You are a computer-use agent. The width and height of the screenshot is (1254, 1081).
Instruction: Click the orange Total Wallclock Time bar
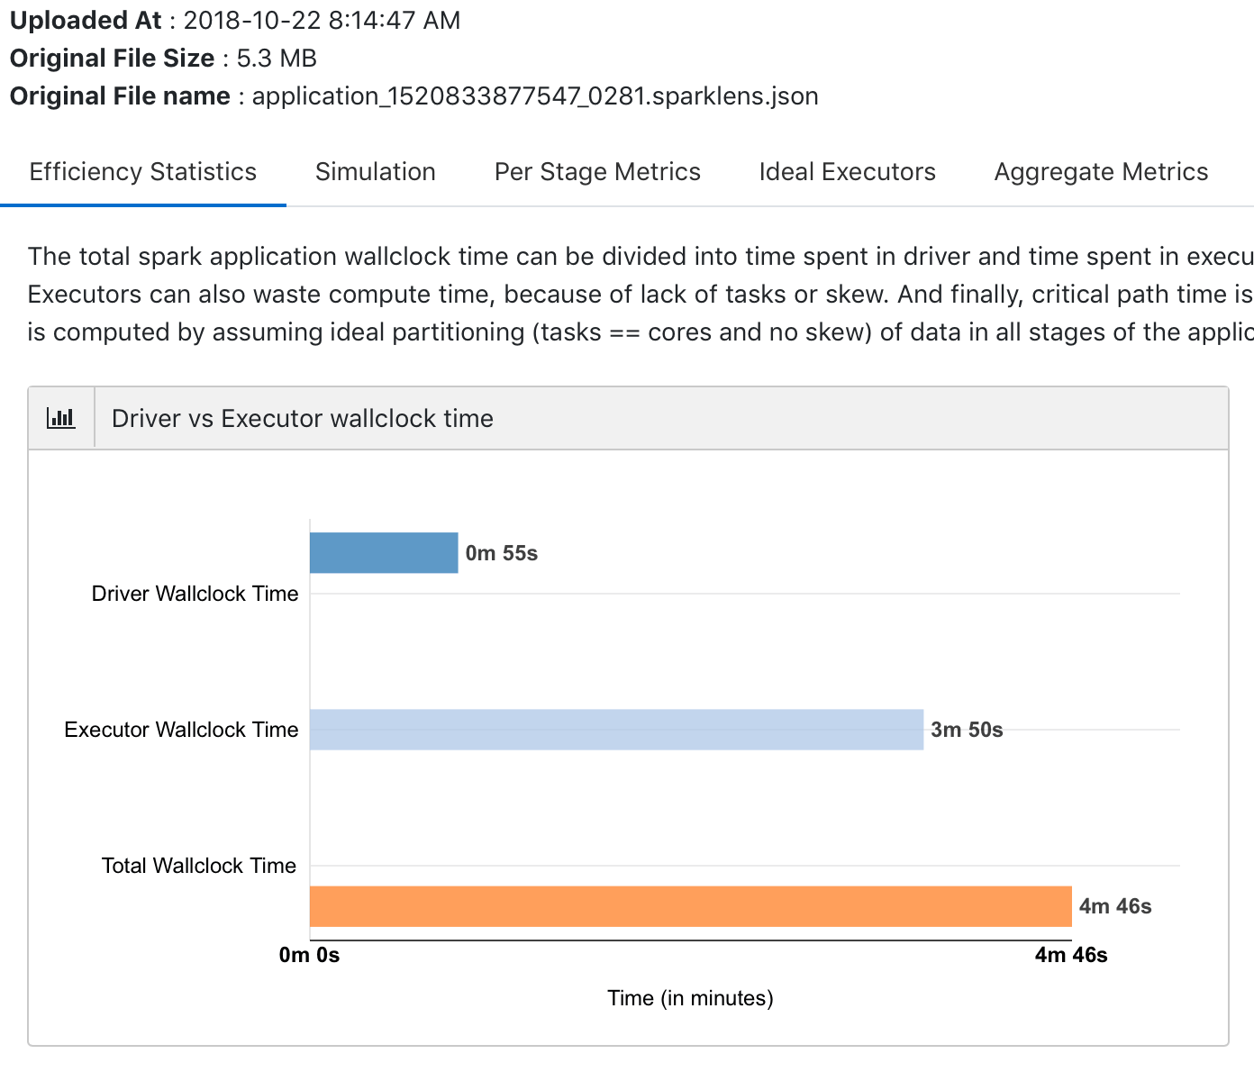point(690,906)
